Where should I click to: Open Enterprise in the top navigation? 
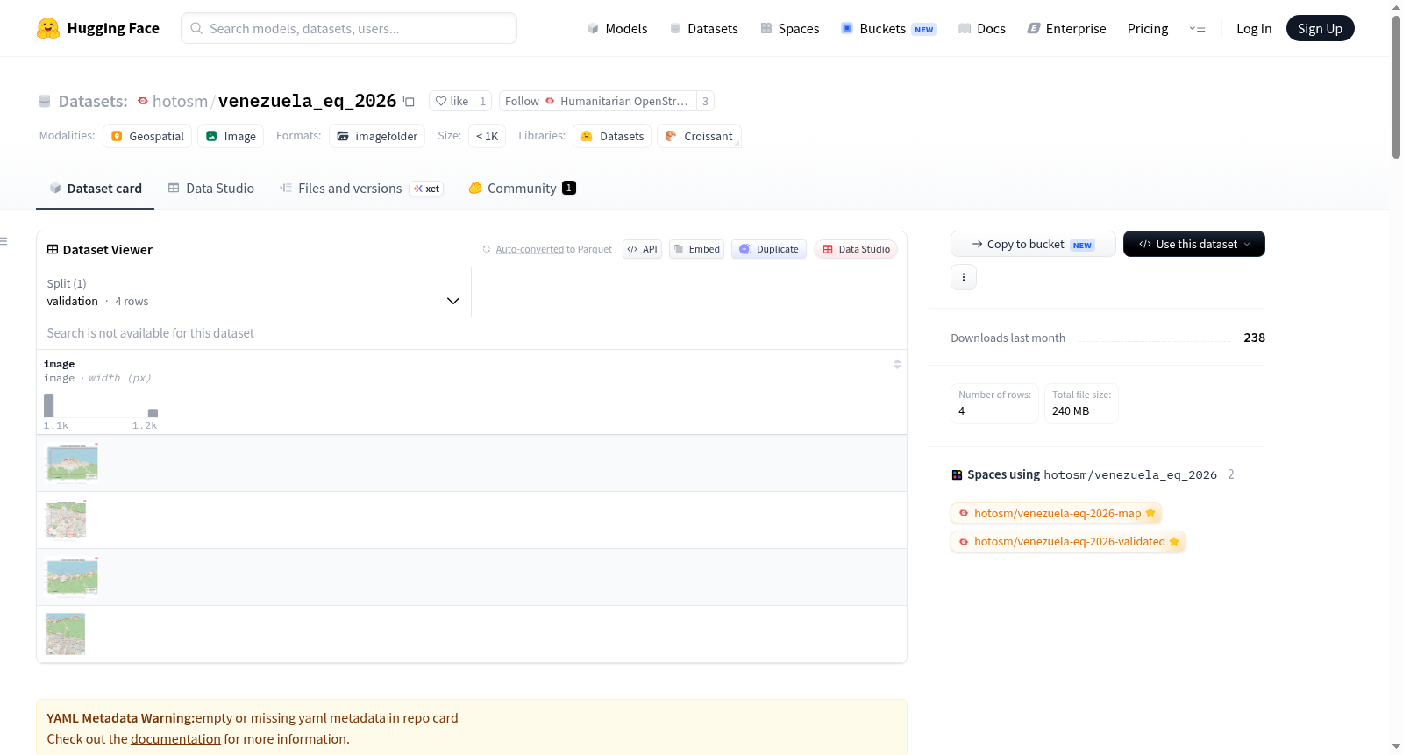point(1066,28)
